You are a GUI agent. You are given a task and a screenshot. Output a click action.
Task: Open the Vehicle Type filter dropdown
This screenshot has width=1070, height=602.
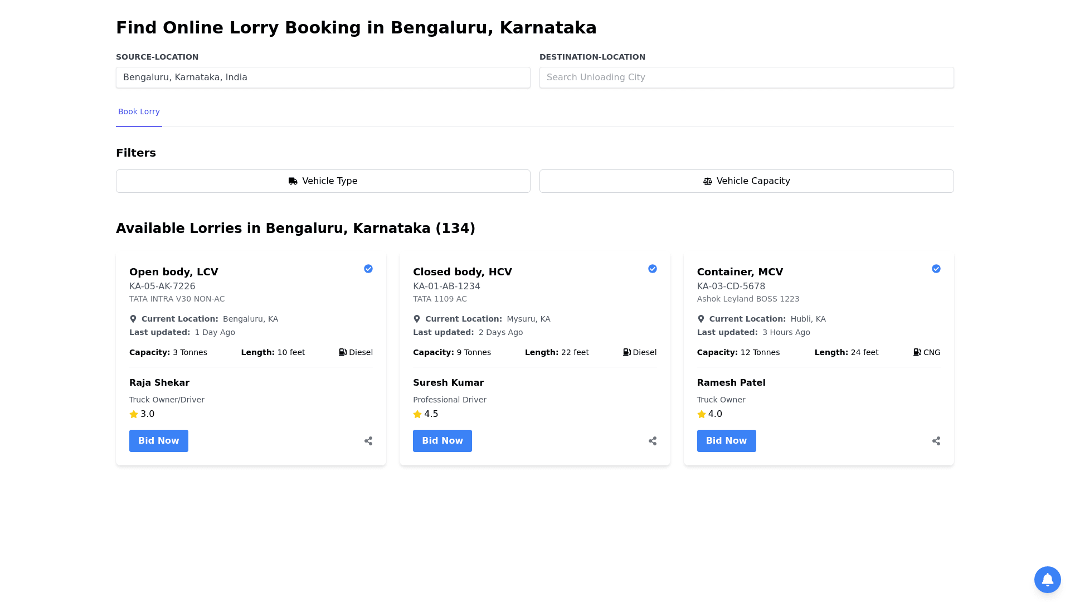coord(323,181)
